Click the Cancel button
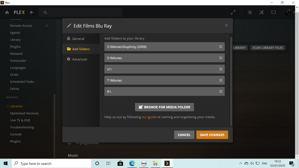 click(184, 135)
